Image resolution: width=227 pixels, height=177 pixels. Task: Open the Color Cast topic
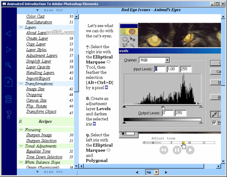click(35, 16)
